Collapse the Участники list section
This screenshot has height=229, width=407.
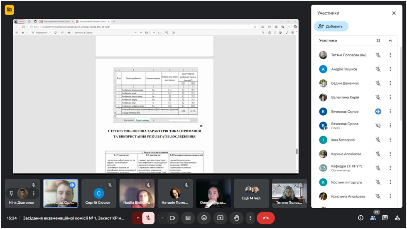click(390, 41)
